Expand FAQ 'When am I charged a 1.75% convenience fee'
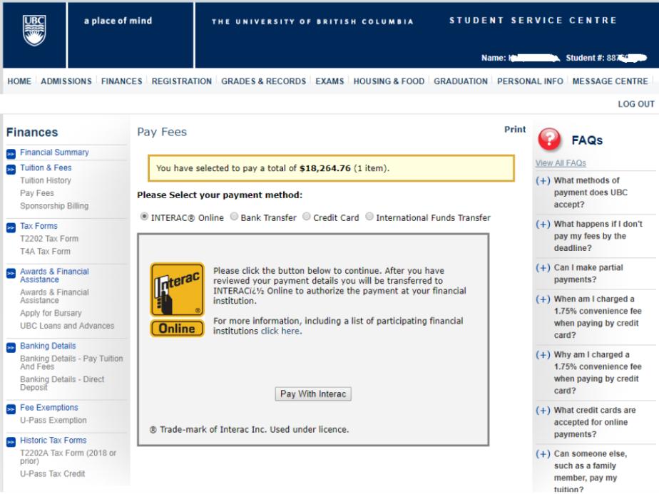659x494 pixels. [x=543, y=299]
